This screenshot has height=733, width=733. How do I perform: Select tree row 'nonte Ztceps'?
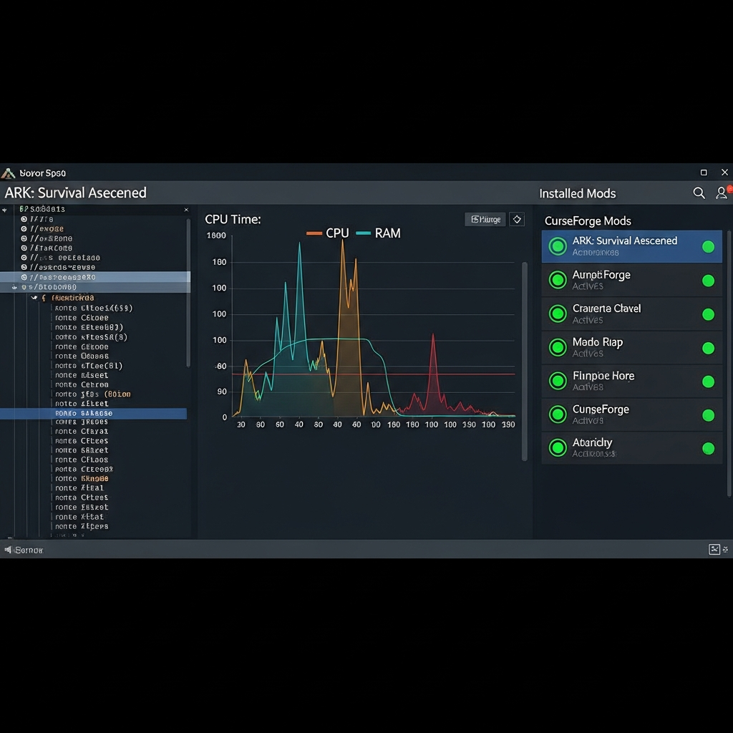[x=82, y=526]
